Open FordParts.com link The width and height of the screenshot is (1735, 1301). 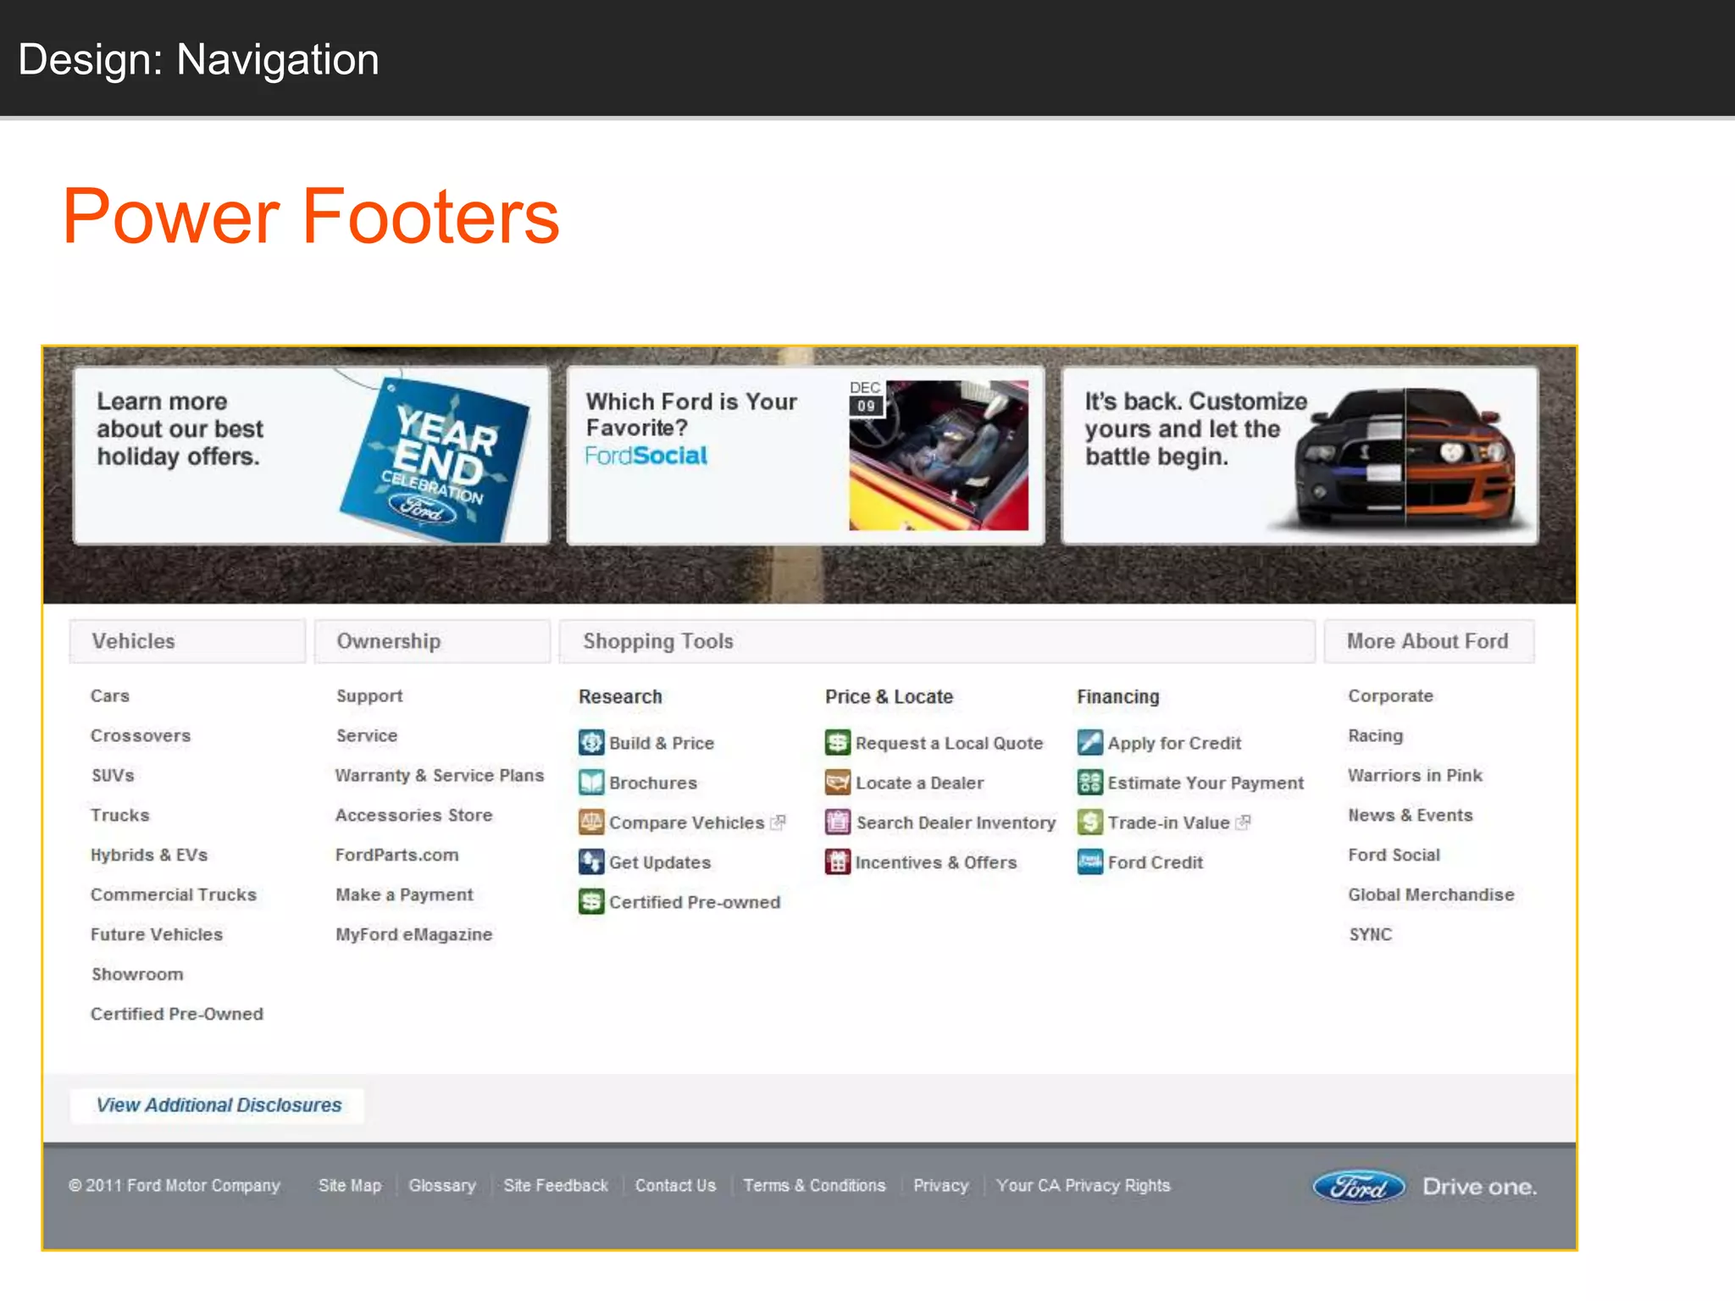pyautogui.click(x=397, y=855)
